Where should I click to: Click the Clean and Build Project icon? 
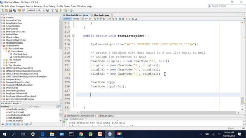57,10
